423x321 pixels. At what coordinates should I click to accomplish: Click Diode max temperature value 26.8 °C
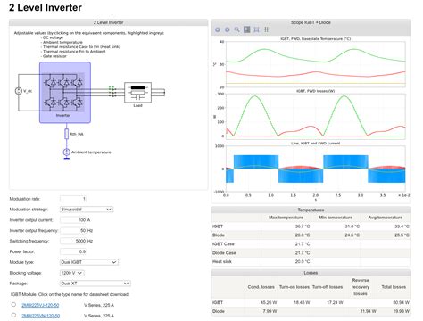coord(303,235)
